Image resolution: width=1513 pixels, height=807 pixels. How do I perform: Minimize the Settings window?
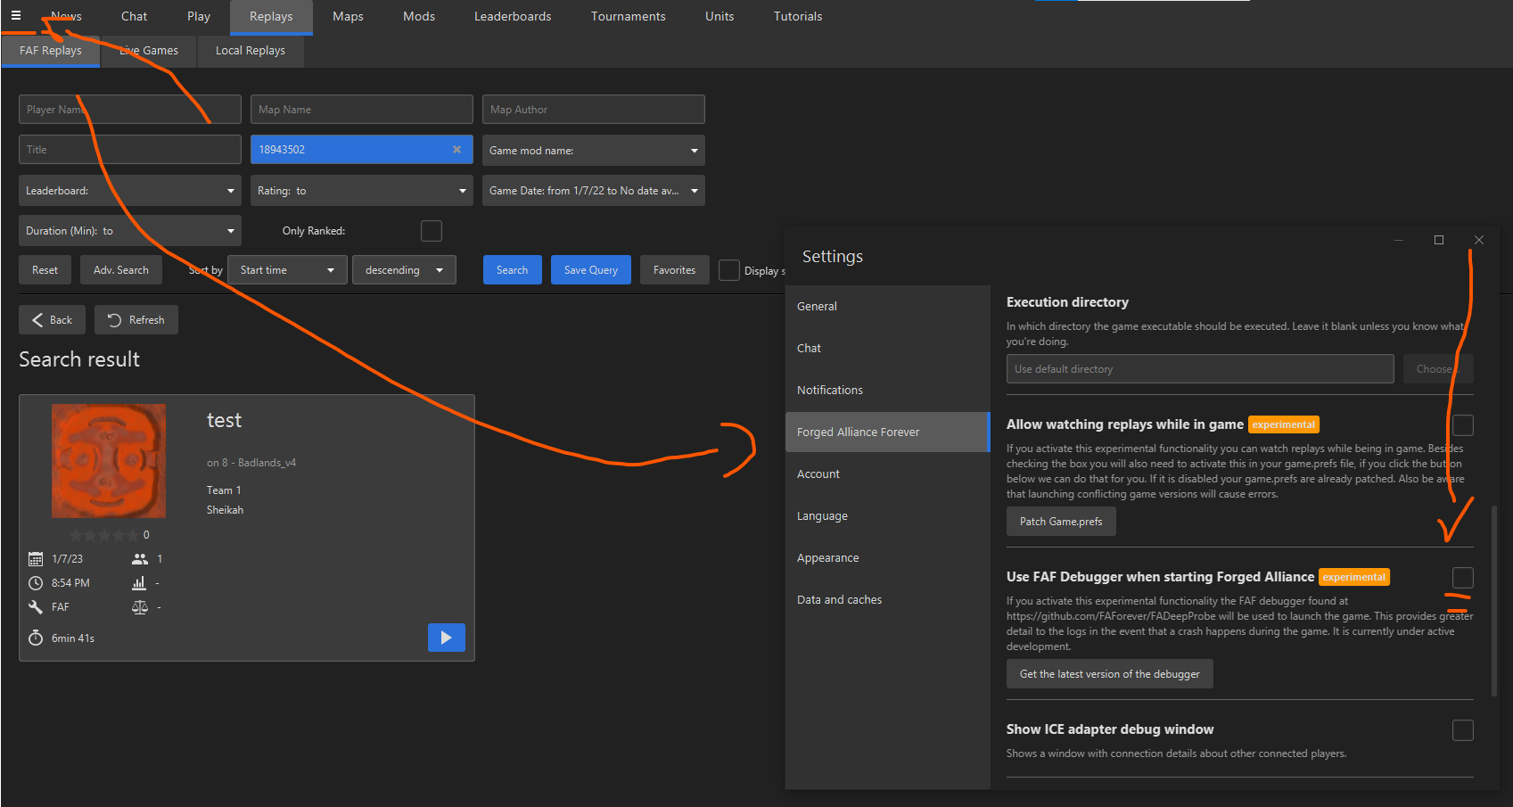[1399, 240]
